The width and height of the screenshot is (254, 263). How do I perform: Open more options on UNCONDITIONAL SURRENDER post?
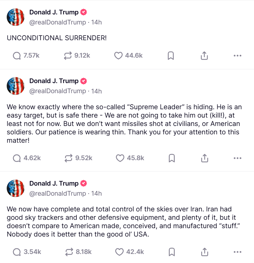click(x=237, y=56)
